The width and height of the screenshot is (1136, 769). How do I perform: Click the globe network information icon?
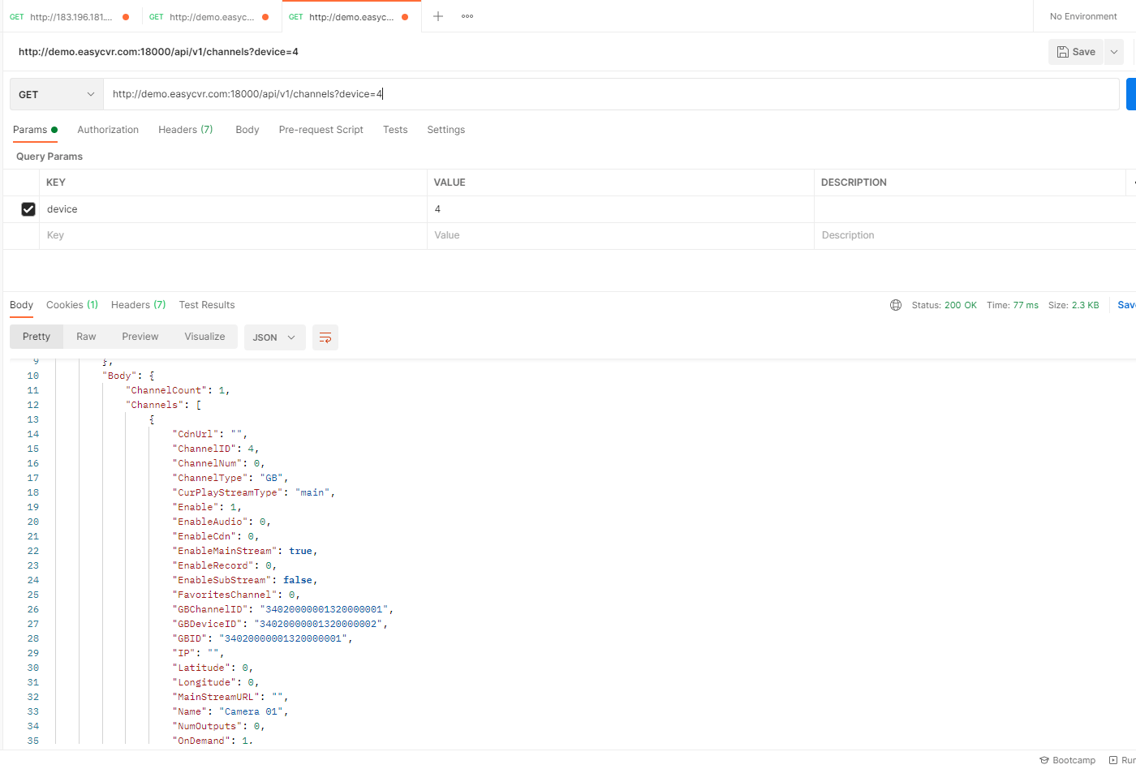click(896, 305)
